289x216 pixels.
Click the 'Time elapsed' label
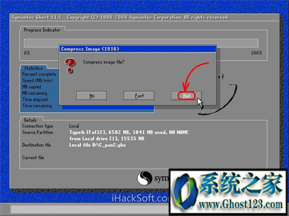click(35, 100)
